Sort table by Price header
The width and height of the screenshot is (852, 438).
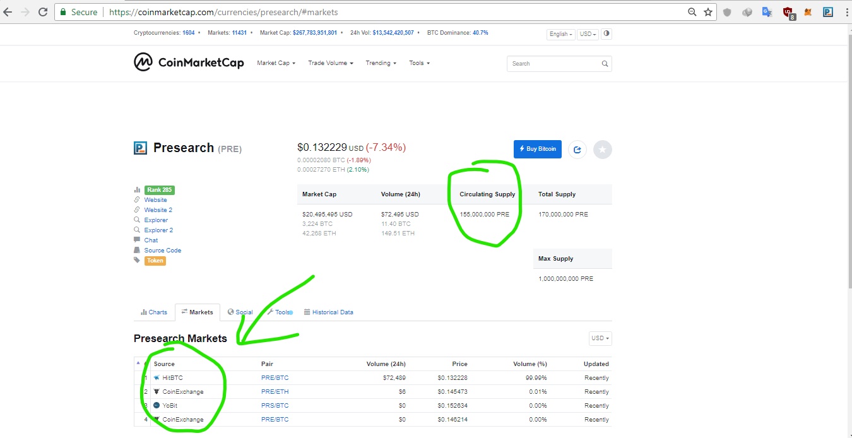tap(459, 364)
